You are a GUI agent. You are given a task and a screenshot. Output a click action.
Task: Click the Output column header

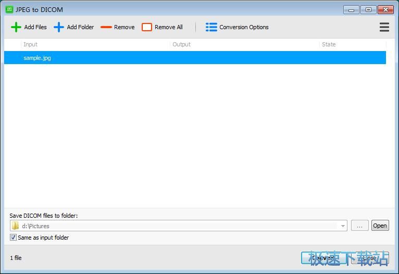[x=244, y=44]
